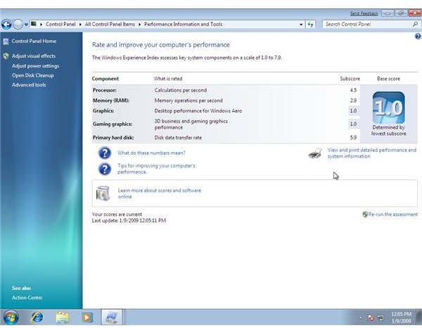This screenshot has height=328, width=422.
Task: Launch Internet Explorer from taskbar
Action: [37, 317]
